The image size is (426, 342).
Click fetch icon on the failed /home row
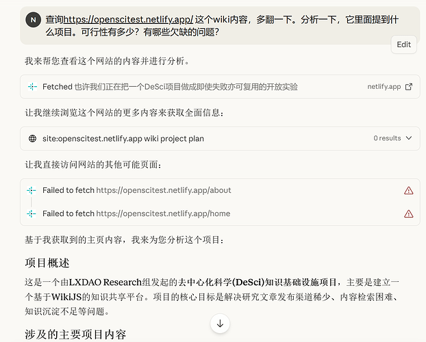(32, 213)
